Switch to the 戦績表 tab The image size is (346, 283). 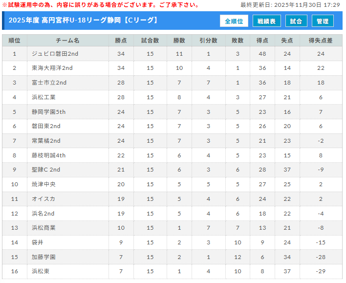(266, 21)
